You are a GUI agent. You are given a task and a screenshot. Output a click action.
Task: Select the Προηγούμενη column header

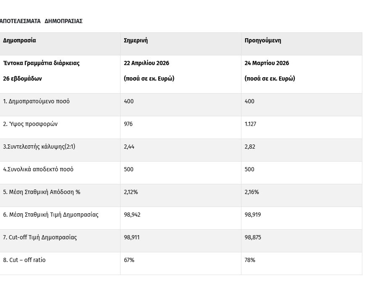click(263, 41)
